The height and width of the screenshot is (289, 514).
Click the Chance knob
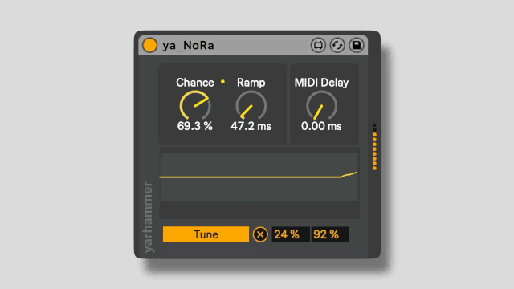195,105
